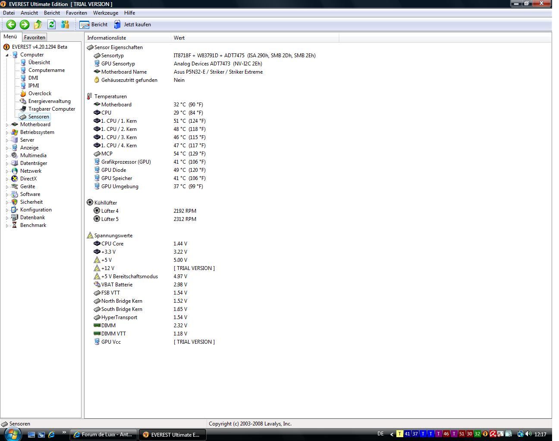Screen dimensions: 559x441
Task: Expand the Motherboard tree node
Action: [7, 125]
